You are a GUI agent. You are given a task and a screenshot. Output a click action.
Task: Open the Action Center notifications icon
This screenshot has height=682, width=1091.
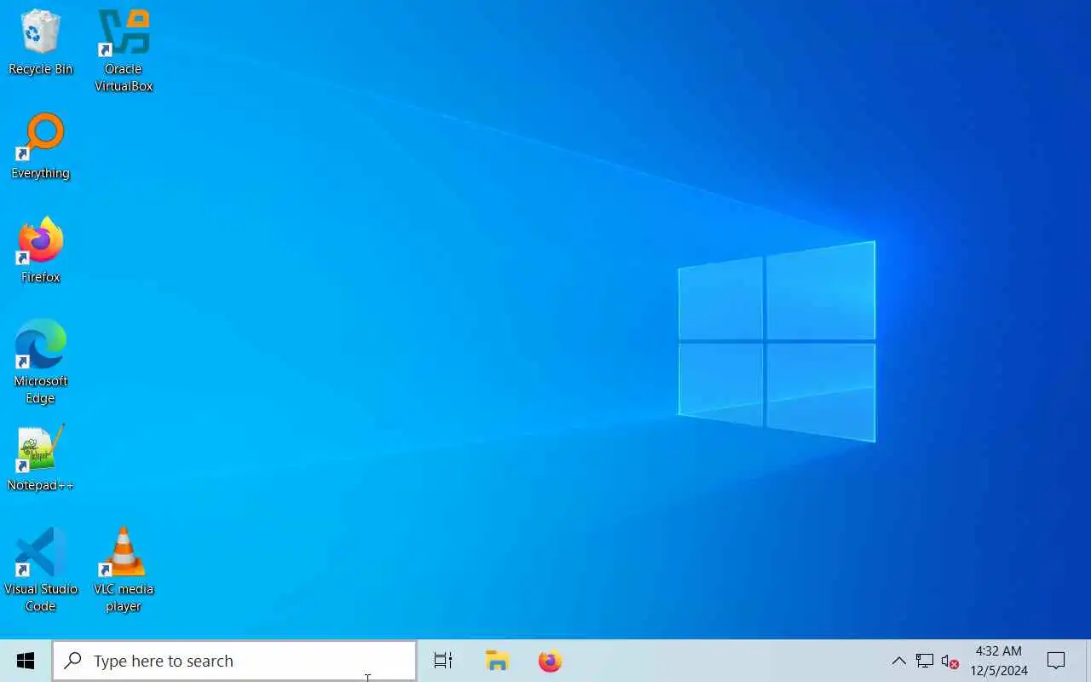tap(1056, 661)
